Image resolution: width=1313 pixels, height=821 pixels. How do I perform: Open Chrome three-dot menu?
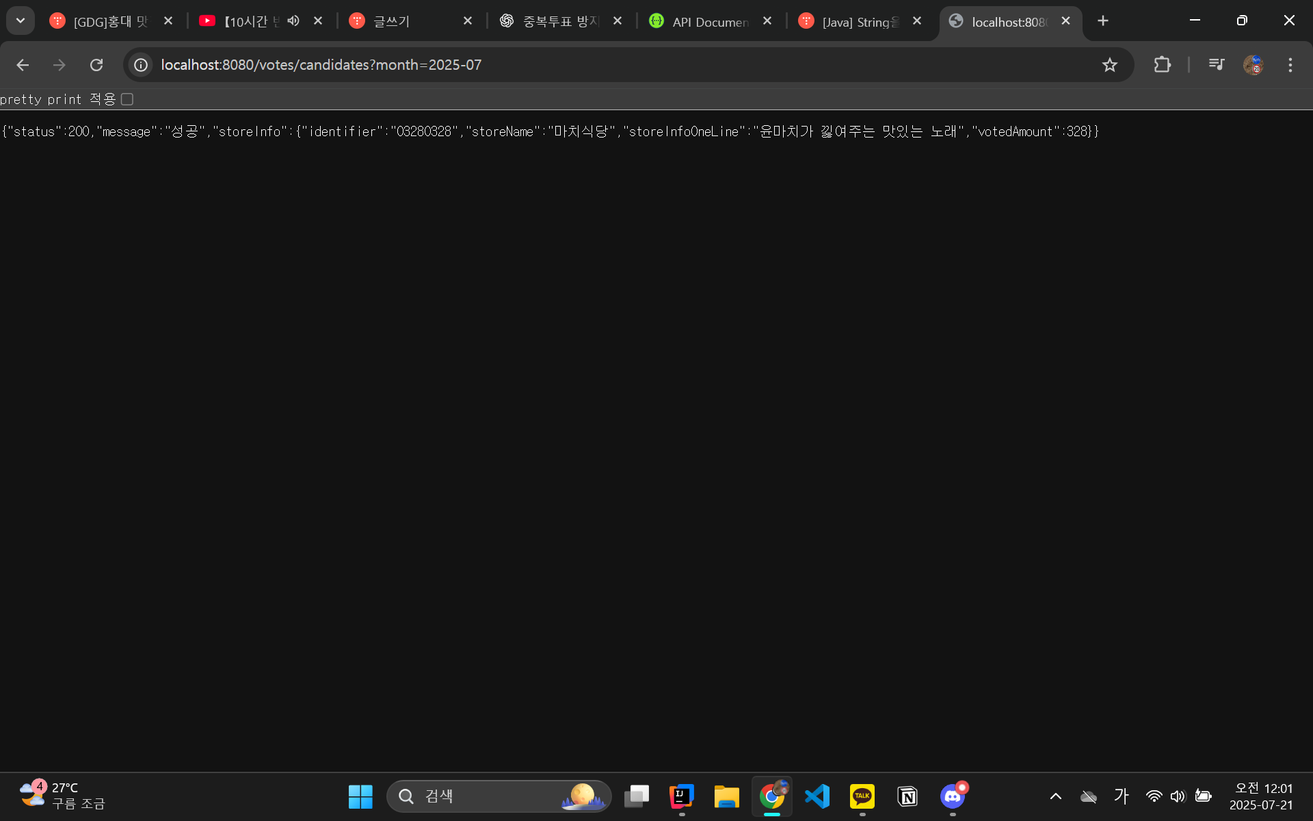coord(1290,65)
